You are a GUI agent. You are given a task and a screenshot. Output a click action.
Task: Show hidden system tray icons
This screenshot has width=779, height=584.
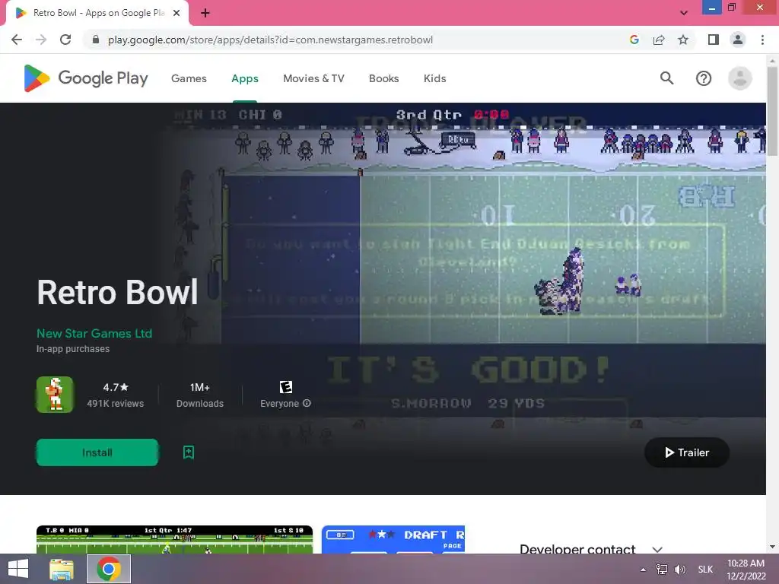click(x=643, y=570)
